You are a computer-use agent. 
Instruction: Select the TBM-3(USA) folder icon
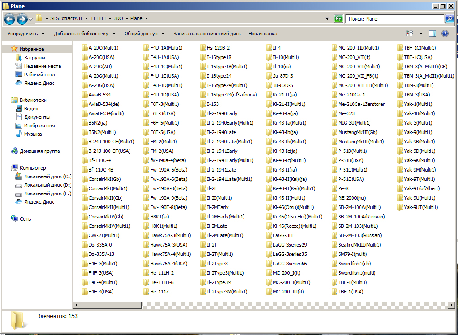(x=400, y=95)
